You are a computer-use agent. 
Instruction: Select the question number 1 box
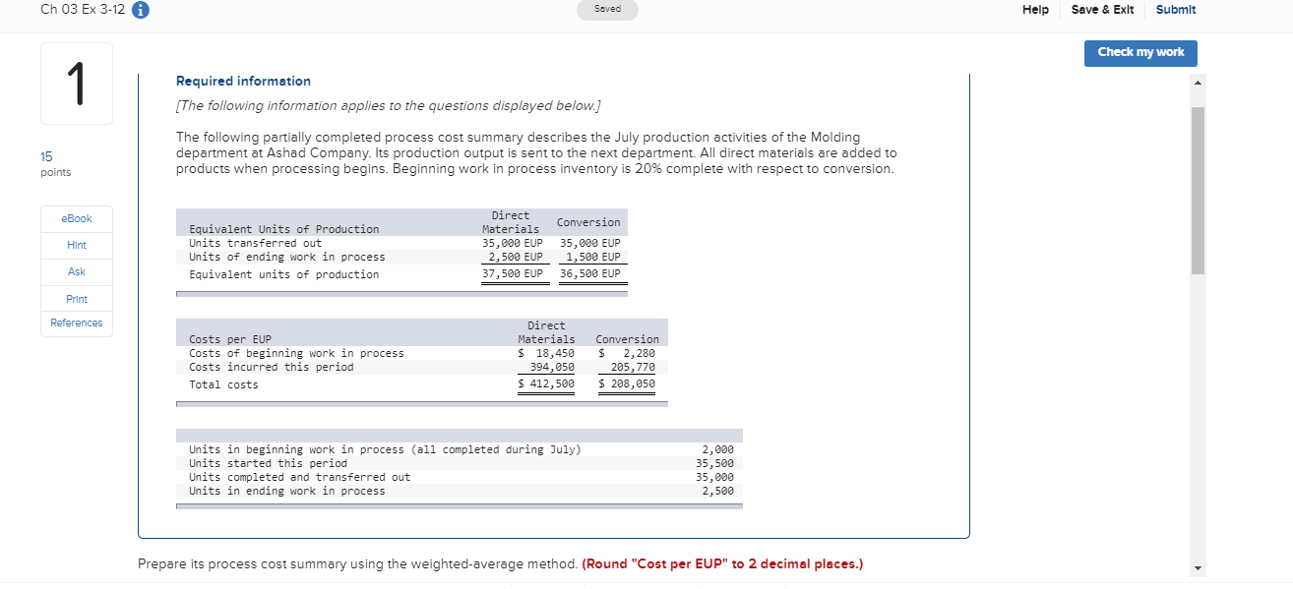coord(76,83)
